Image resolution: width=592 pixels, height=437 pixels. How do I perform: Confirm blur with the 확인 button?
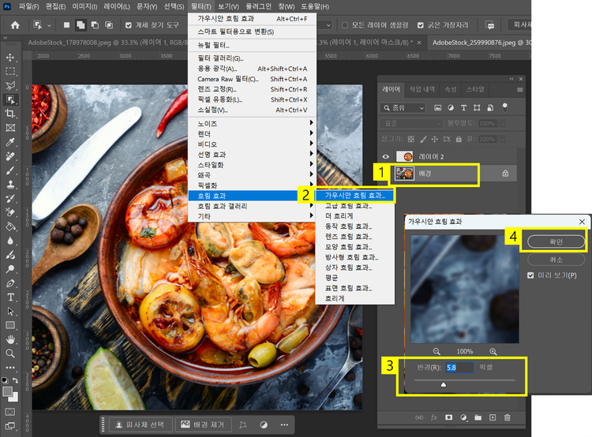point(556,241)
